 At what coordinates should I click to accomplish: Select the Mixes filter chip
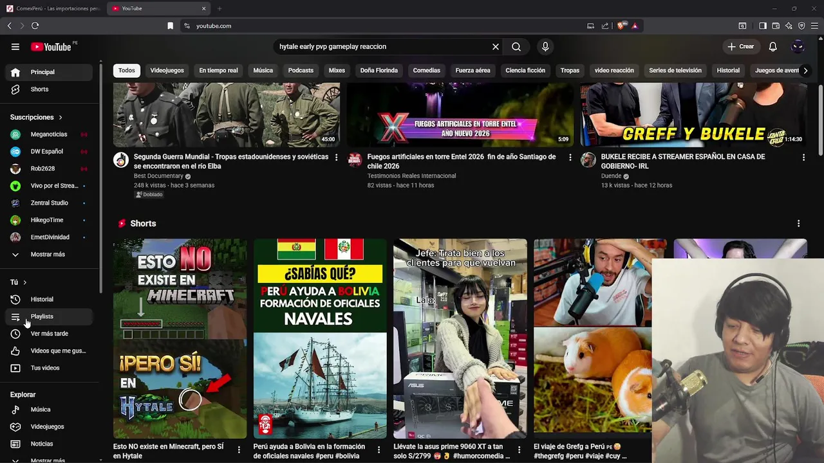coord(337,70)
